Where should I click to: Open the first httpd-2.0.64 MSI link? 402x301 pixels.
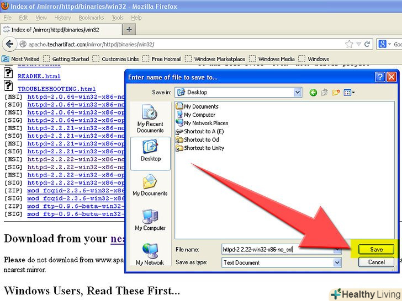coord(76,97)
